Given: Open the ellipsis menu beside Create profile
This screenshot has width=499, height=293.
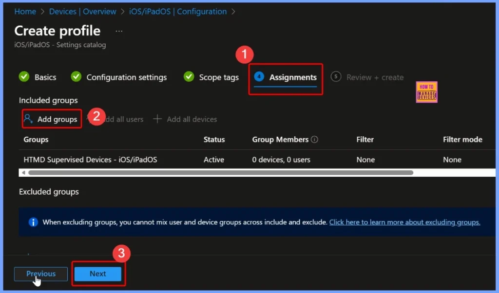Looking at the screenshot, I should click(x=118, y=31).
